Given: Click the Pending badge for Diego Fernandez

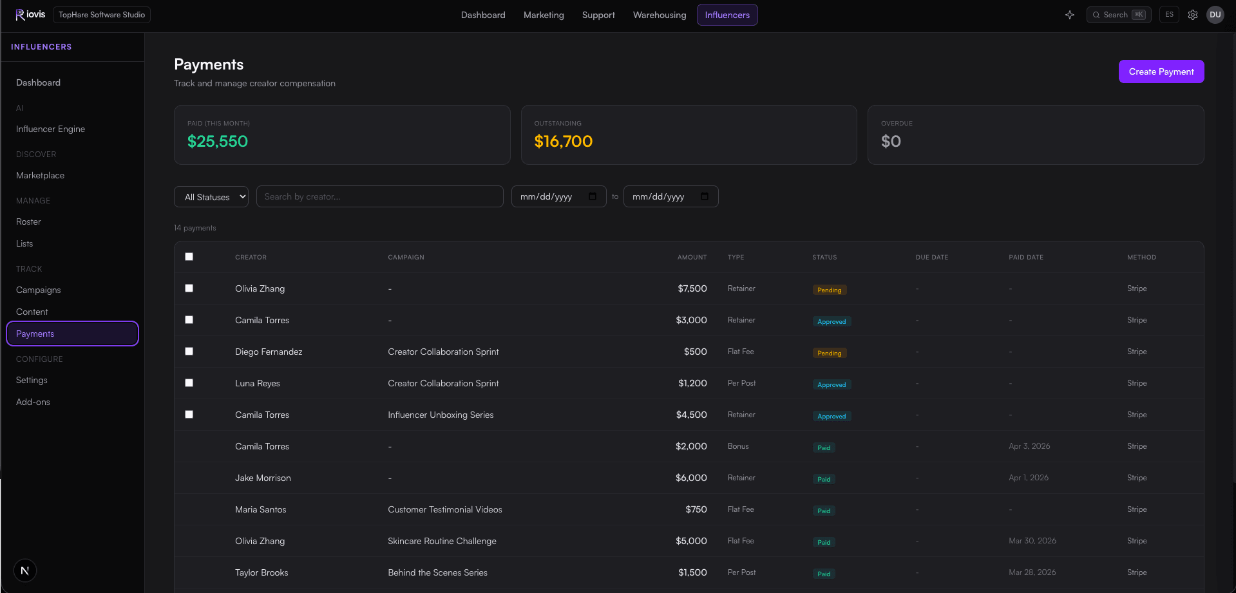Looking at the screenshot, I should pyautogui.click(x=830, y=353).
